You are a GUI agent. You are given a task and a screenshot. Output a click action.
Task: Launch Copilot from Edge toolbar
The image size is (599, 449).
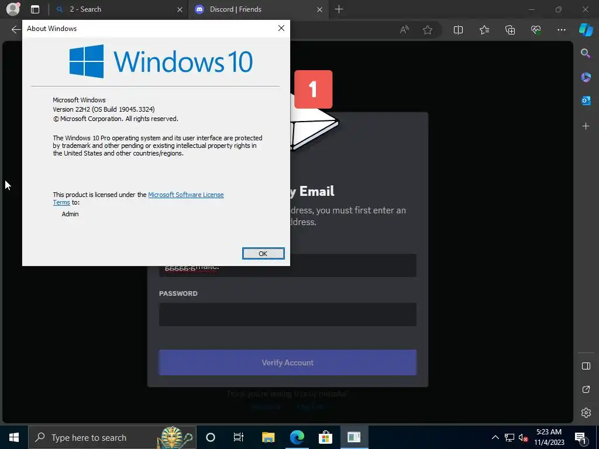(586, 30)
